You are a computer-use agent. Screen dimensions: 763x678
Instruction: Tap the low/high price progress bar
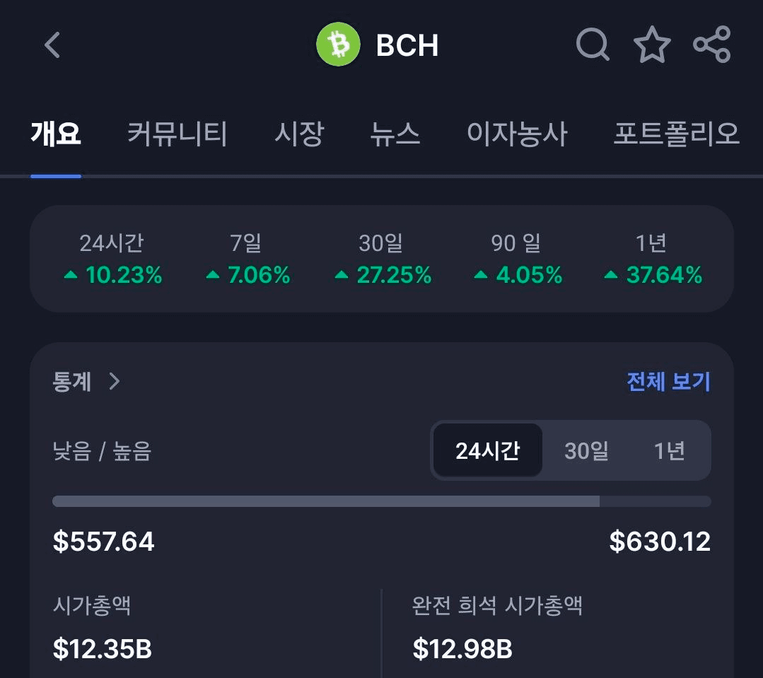382,501
